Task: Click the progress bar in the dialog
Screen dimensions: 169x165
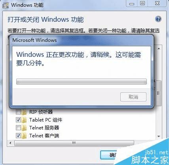Action: tap(82, 81)
